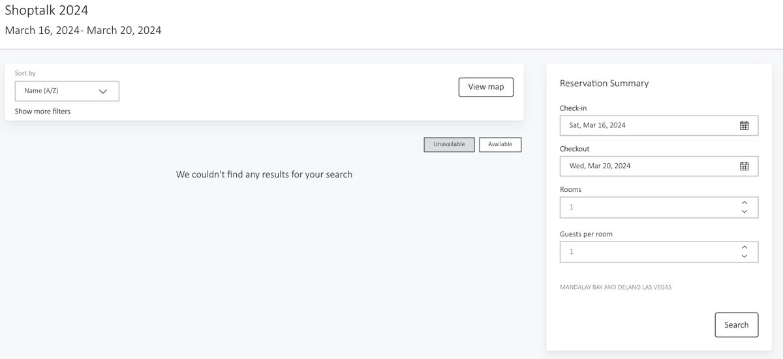783x359 pixels.
Task: Click the Mandalay Bay and Delano Las Vegas text
Action: tap(616, 287)
